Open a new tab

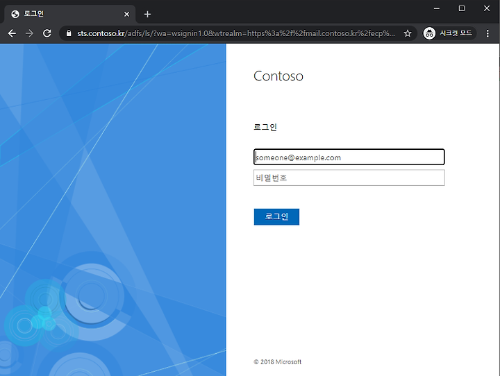pos(147,14)
